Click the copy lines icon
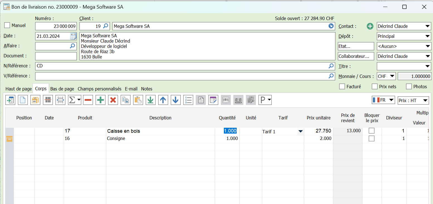 (126, 100)
